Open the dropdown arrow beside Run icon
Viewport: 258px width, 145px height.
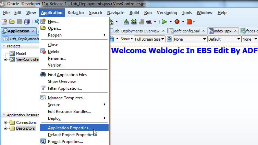pyautogui.click(x=171, y=21)
